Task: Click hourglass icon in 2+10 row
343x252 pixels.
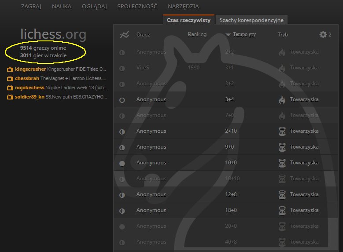Action: (x=282, y=131)
